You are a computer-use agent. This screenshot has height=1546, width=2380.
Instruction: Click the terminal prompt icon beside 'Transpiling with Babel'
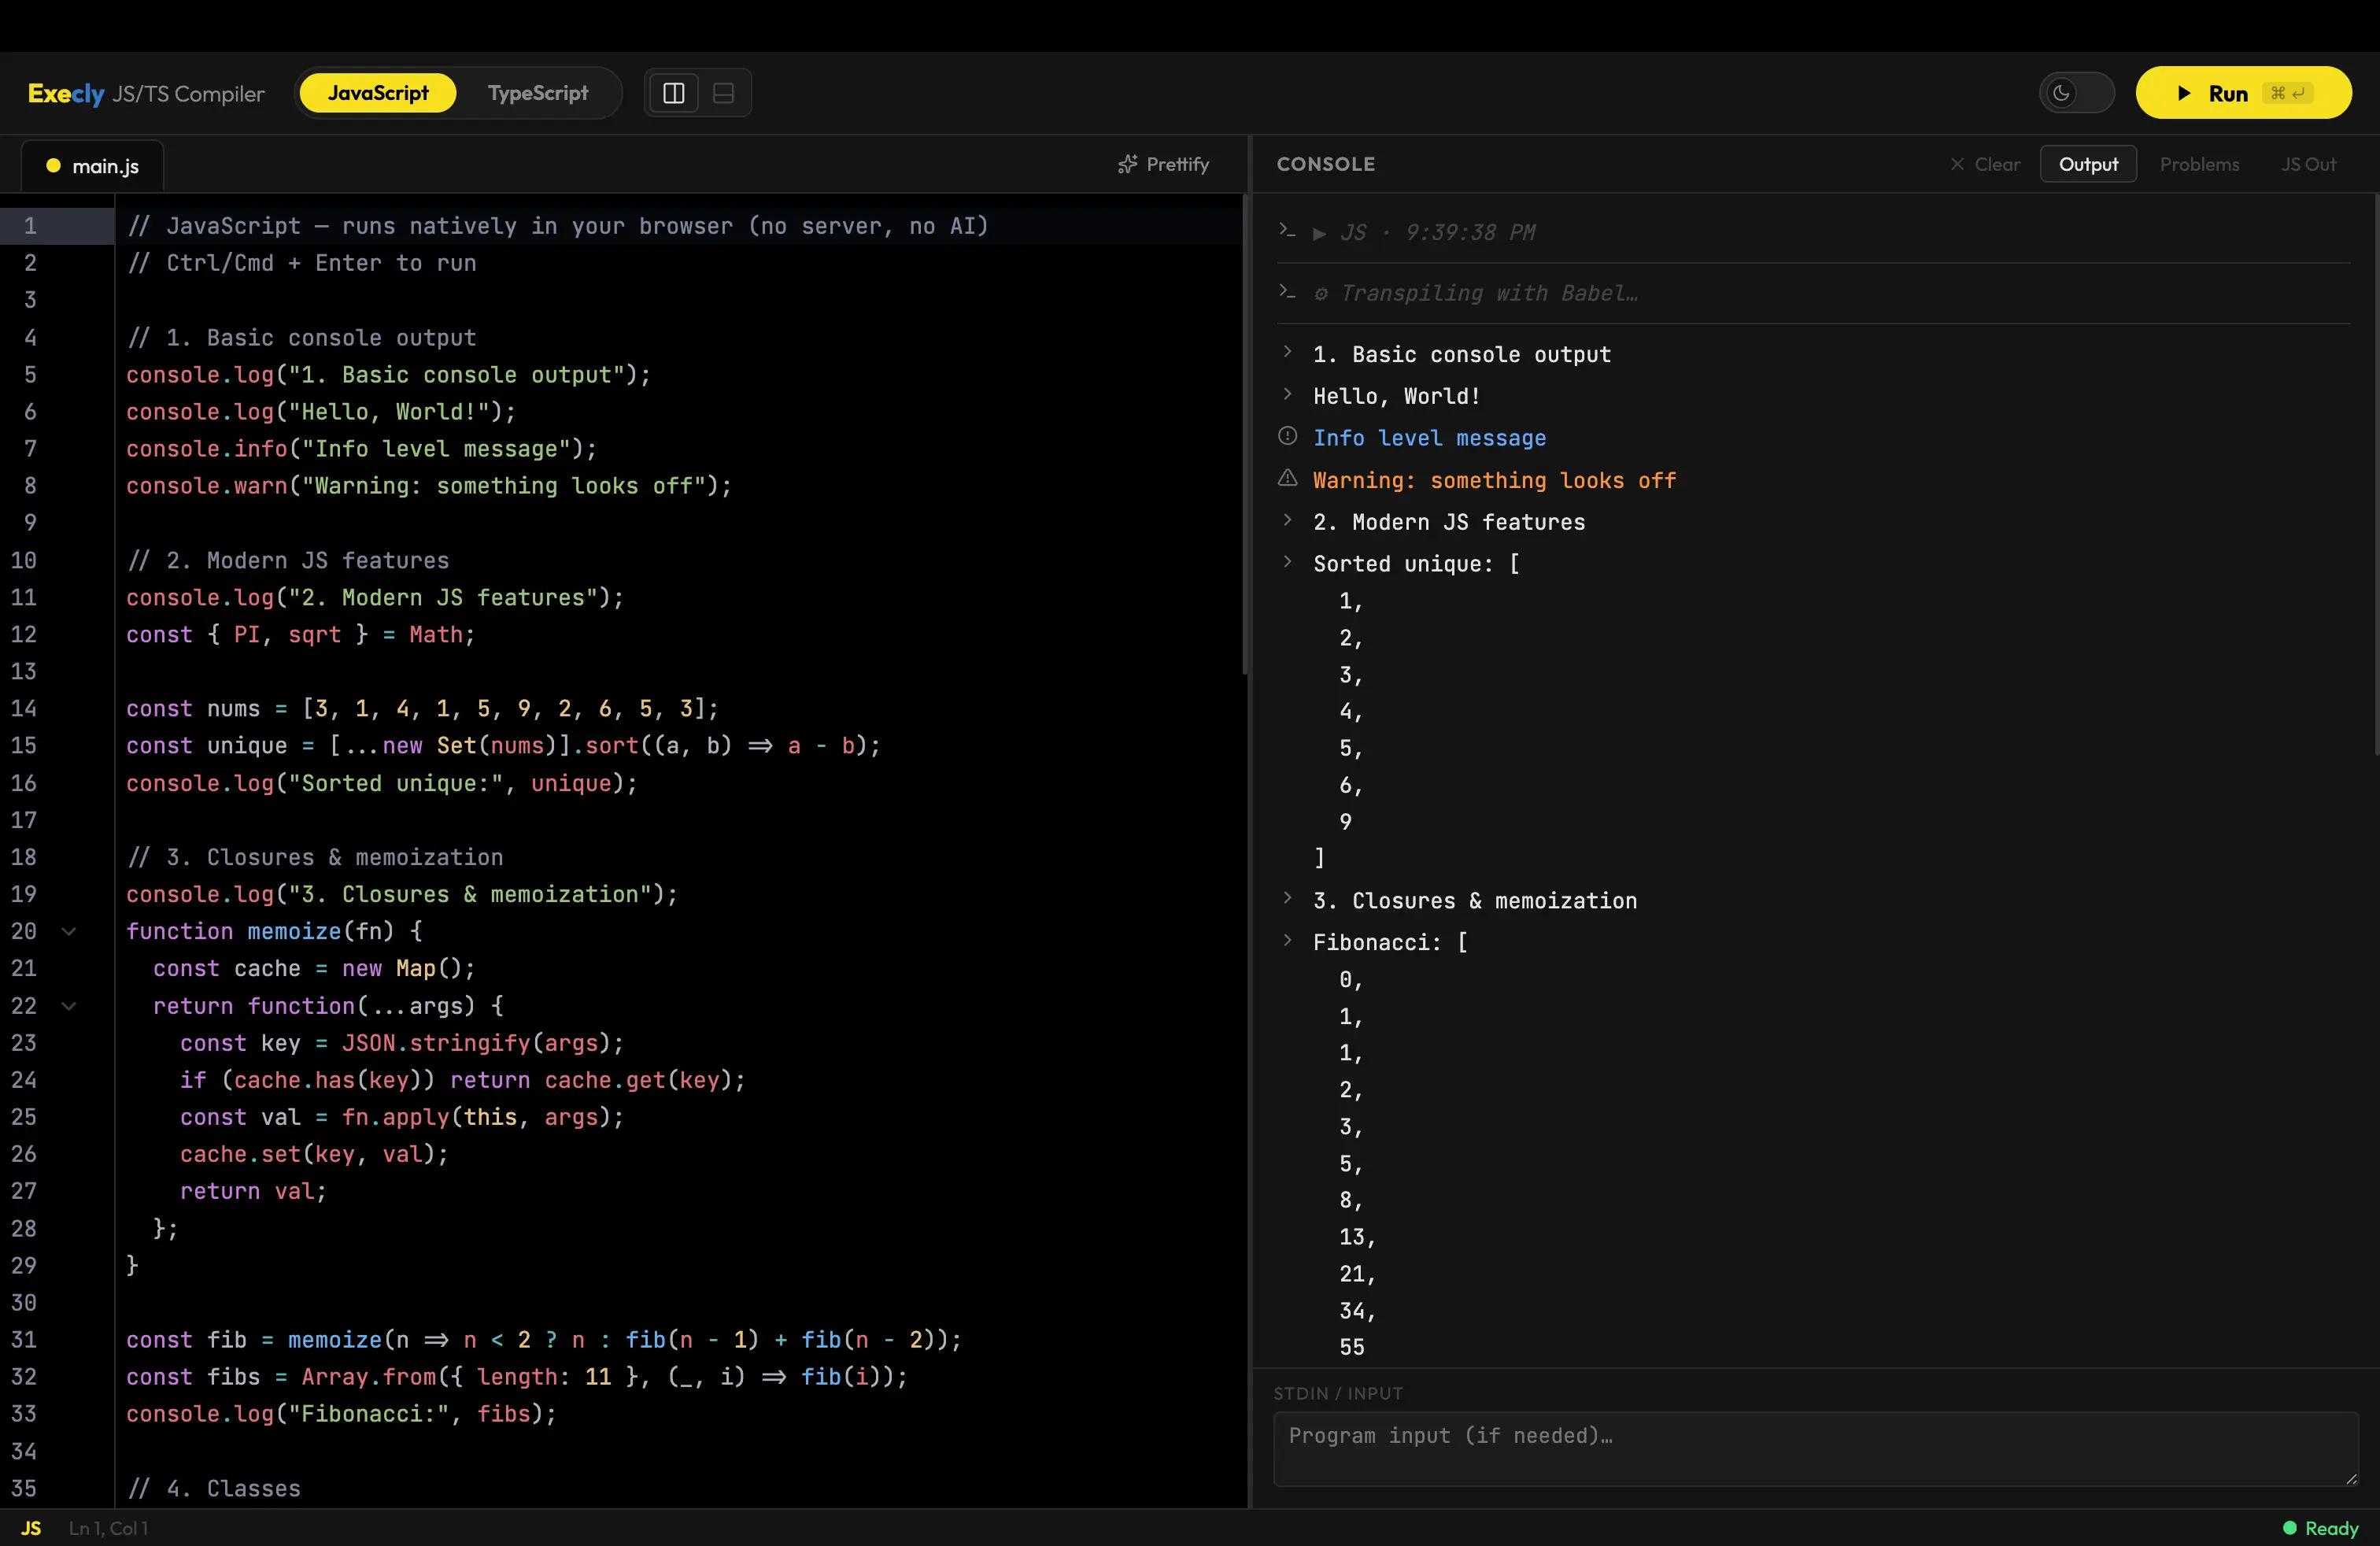[x=1287, y=291]
